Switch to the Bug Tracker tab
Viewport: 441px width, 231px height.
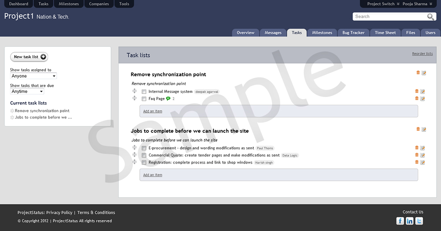pos(354,33)
